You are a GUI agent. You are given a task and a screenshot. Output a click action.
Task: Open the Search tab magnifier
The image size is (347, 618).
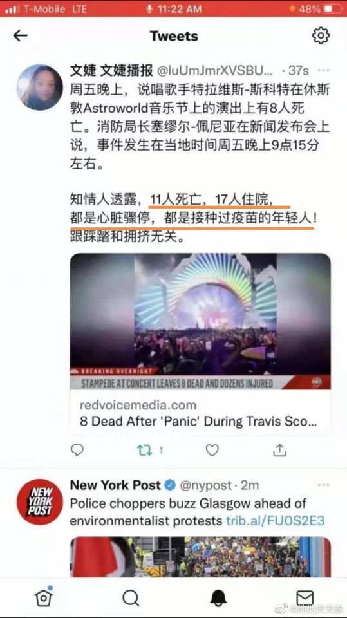point(131,598)
